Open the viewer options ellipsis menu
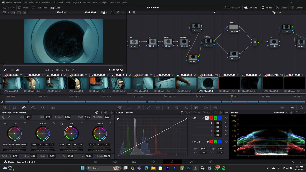Image resolution: width=306 pixels, height=172 pixels. 123,12
